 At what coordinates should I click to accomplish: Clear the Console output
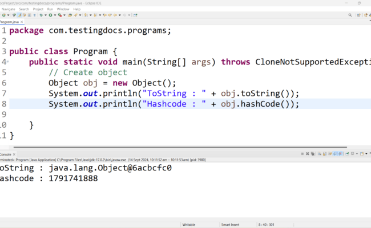click(319, 154)
